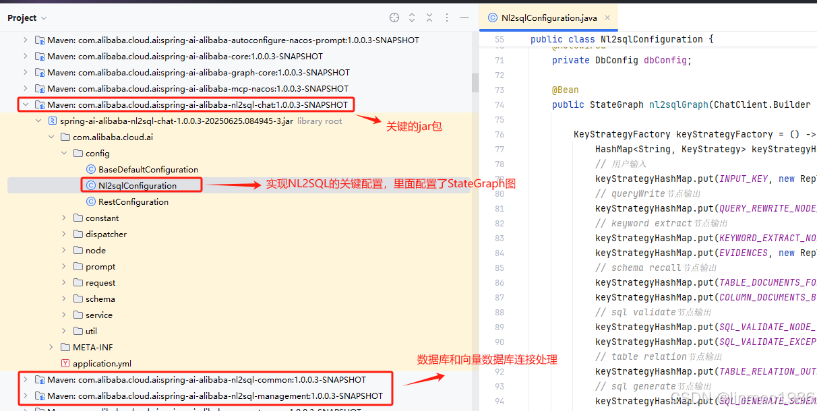Click the graph-core Maven library icon
Image resolution: width=817 pixels, height=411 pixels.
click(39, 72)
